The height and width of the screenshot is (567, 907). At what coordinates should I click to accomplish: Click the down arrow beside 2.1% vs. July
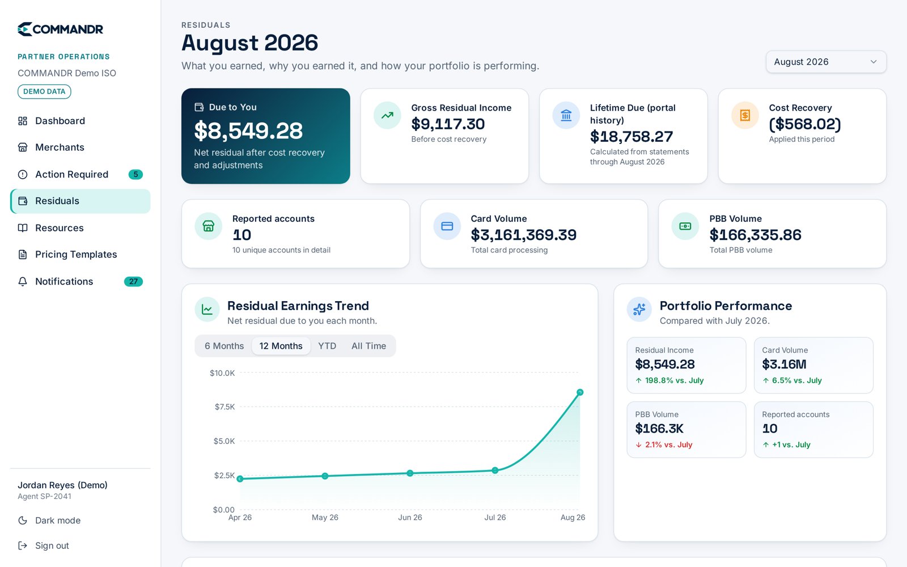[639, 445]
